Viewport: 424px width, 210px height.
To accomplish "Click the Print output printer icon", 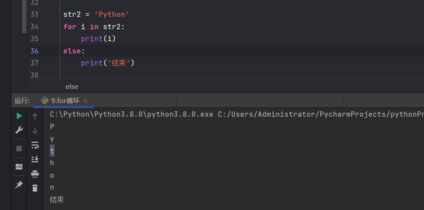I will (35, 174).
